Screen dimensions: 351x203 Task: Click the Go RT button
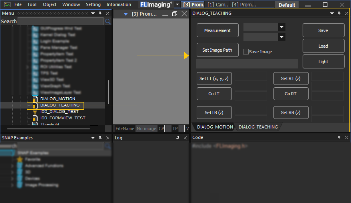pyautogui.click(x=291, y=94)
